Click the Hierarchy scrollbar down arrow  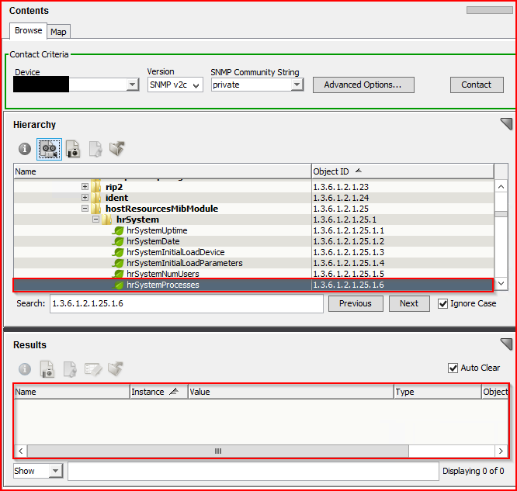(501, 283)
